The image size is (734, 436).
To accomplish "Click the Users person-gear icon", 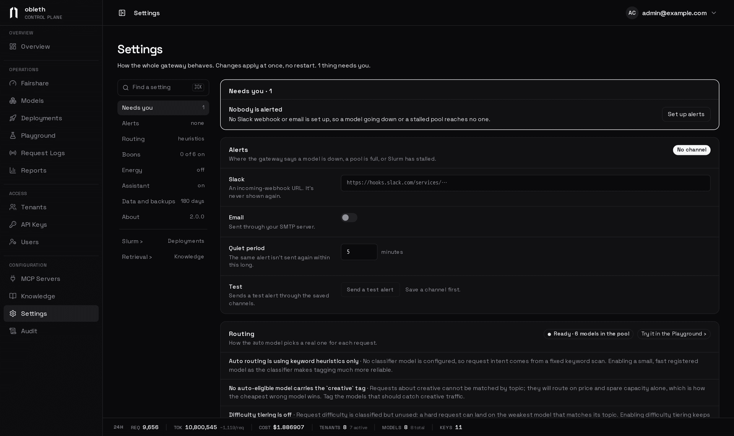I will (13, 242).
